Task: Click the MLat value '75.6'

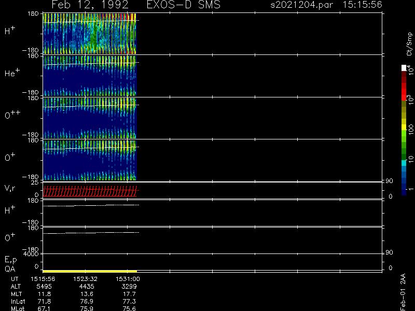Action: 129,308
